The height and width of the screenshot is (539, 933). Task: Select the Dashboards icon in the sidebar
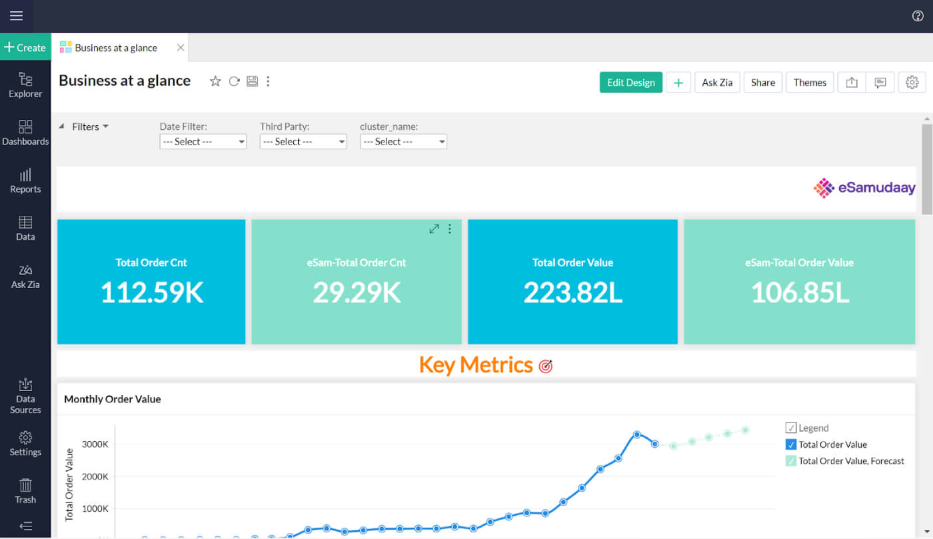25,133
